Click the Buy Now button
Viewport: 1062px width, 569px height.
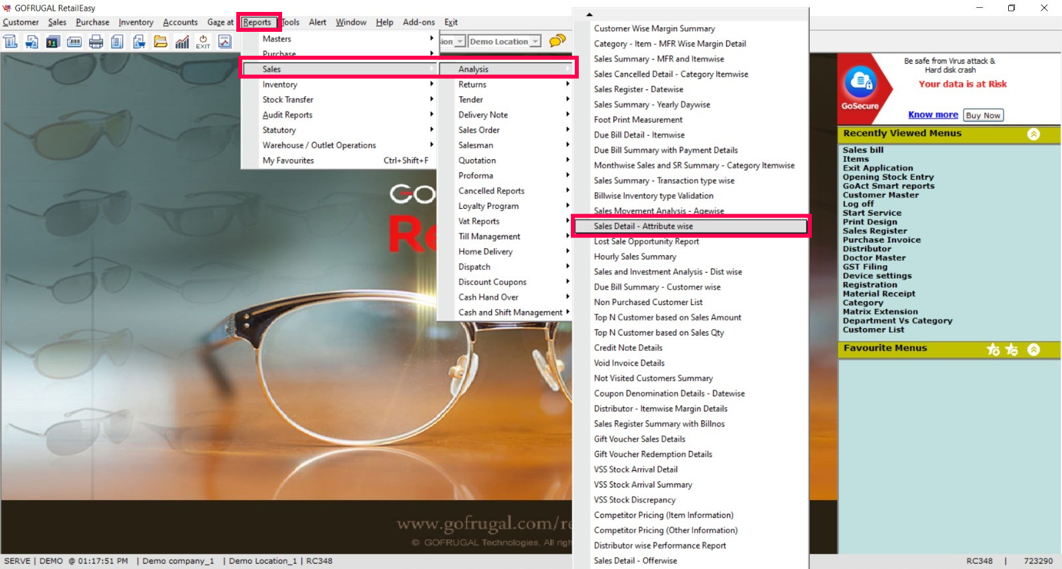tap(983, 115)
